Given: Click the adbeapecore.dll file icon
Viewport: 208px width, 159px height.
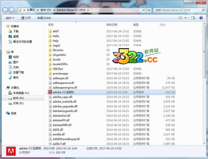Looking at the screenshot, I should [x=50, y=83].
